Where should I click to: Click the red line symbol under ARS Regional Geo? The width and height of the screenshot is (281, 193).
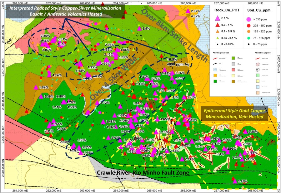click(215, 58)
